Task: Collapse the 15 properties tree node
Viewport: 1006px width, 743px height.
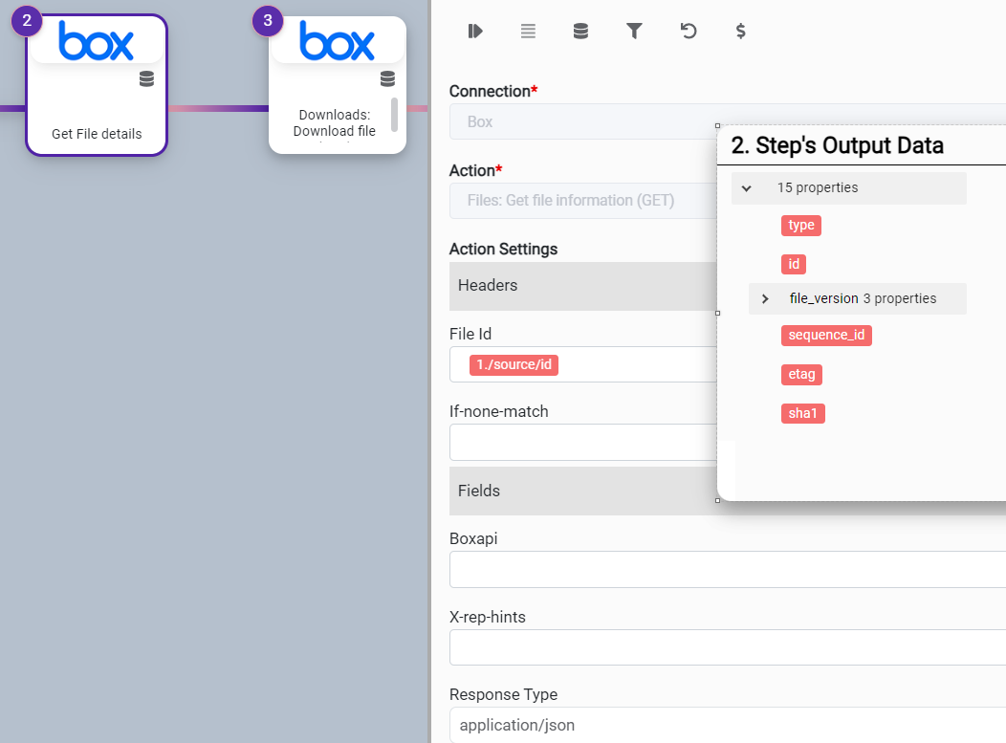Action: pyautogui.click(x=747, y=188)
